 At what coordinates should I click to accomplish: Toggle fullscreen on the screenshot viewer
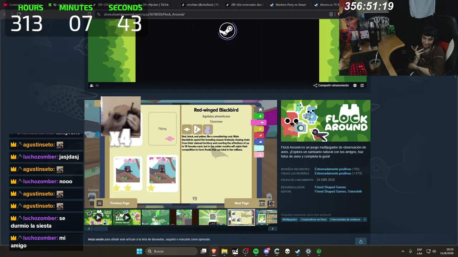click(x=272, y=203)
